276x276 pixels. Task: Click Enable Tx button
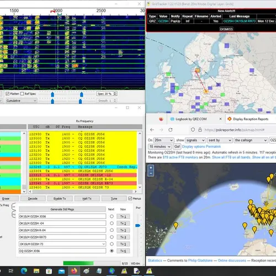[60, 199]
